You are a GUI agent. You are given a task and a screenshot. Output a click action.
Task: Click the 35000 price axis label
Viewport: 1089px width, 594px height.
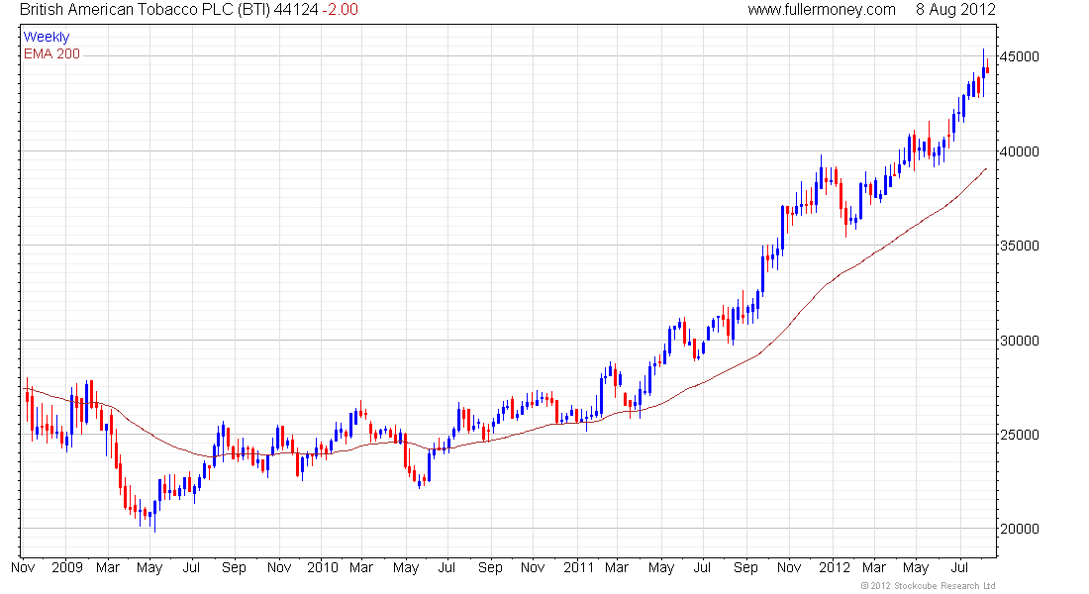1020,246
